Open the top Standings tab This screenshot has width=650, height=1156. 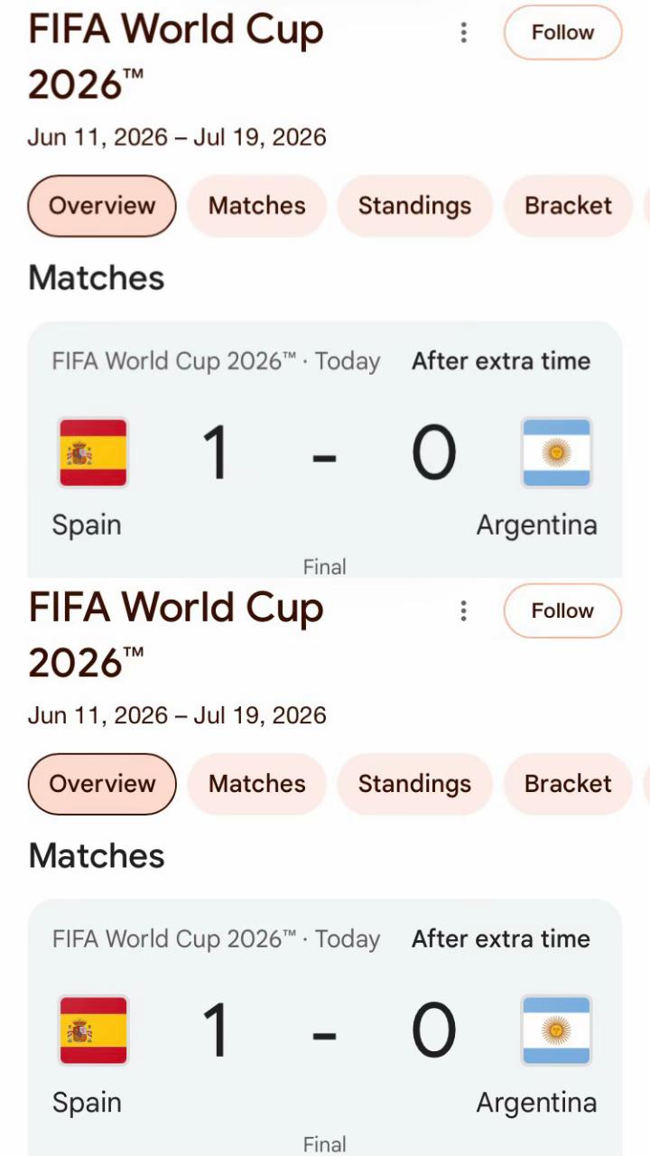414,206
